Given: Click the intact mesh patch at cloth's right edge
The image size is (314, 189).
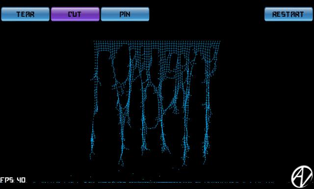Looking at the screenshot, I should pyautogui.click(x=214, y=60).
